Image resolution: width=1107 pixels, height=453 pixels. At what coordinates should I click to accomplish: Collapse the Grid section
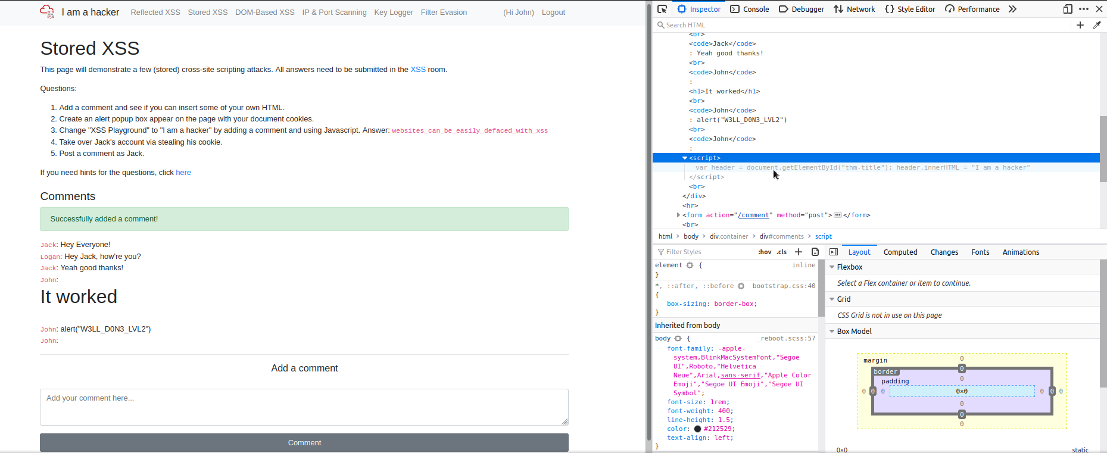tap(832, 299)
